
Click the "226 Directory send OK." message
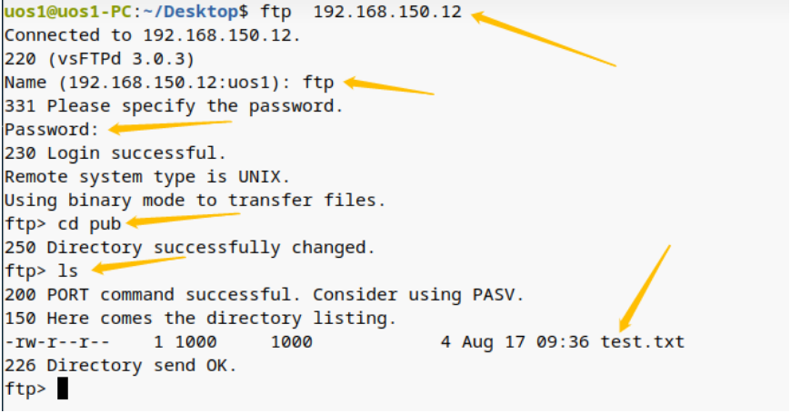(121, 366)
